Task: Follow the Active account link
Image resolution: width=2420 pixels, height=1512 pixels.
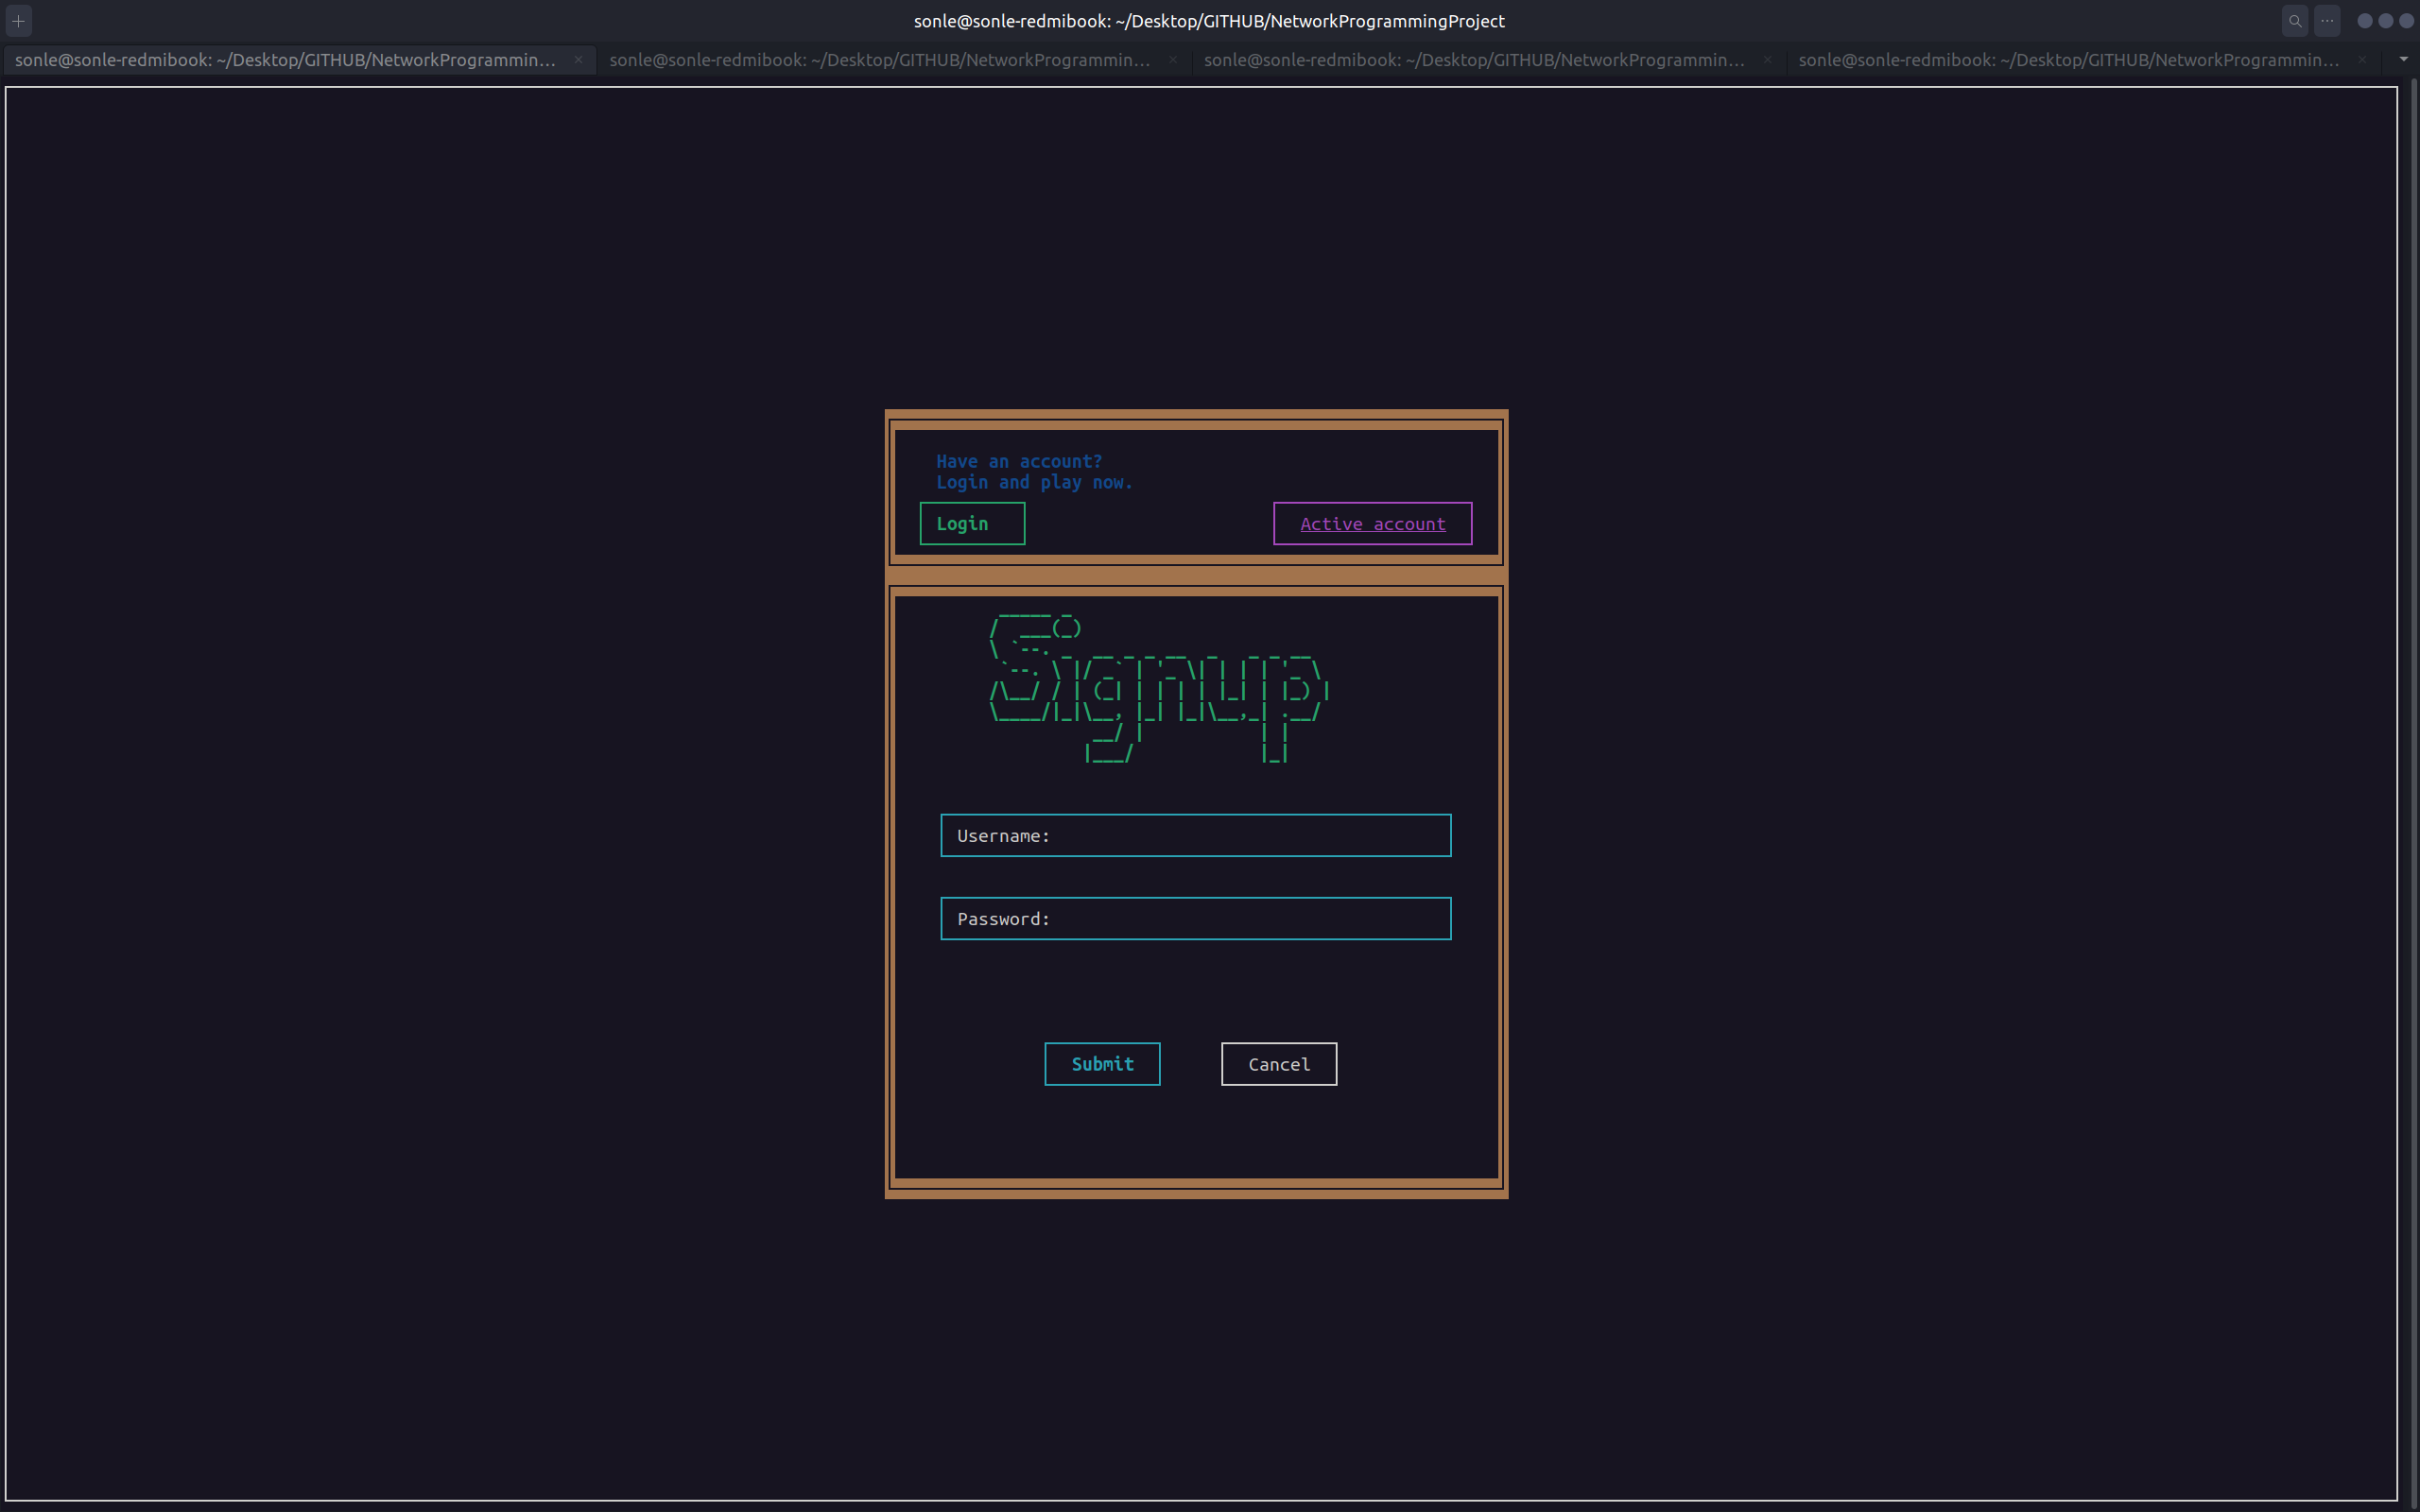Action: tap(1372, 524)
